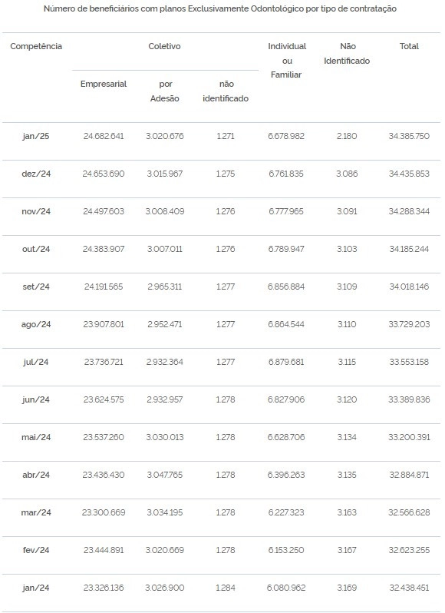Select the jan/24 total 32.438.451
Viewport: 445px width, 613px height.
(x=409, y=588)
